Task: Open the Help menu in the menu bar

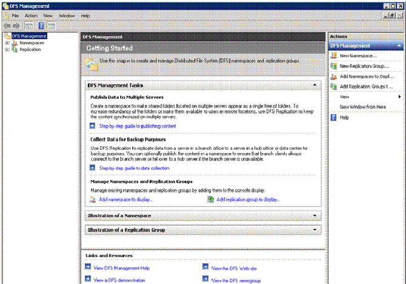Action: click(85, 16)
